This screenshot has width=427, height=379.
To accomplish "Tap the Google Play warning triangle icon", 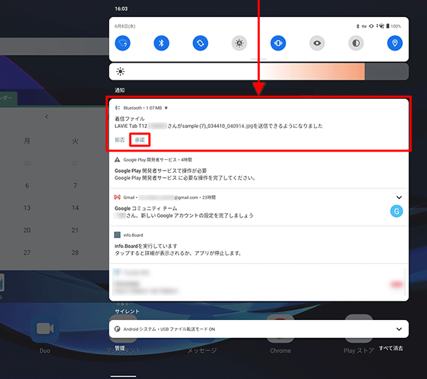I will pyautogui.click(x=117, y=160).
